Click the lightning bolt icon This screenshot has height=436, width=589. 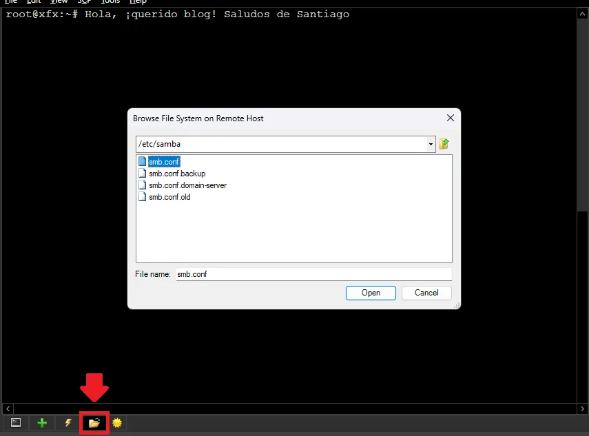tap(68, 423)
